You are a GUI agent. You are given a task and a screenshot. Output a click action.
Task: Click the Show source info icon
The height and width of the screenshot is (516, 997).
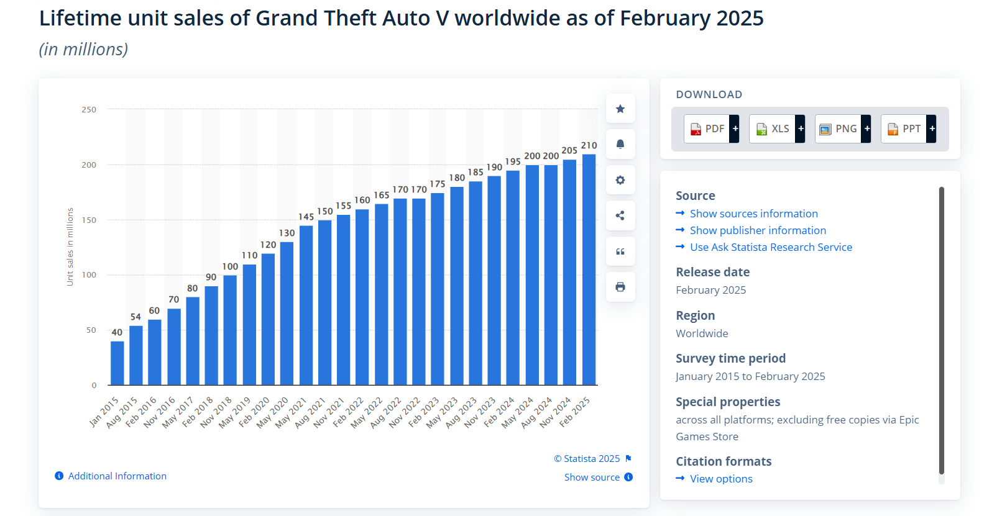628,478
